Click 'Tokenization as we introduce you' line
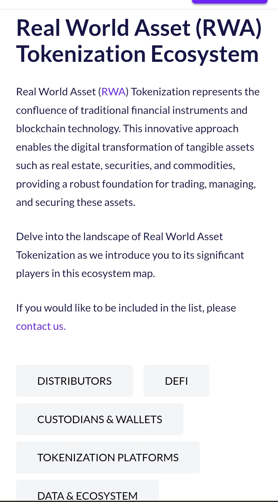The width and height of the screenshot is (278, 502). pos(130,255)
